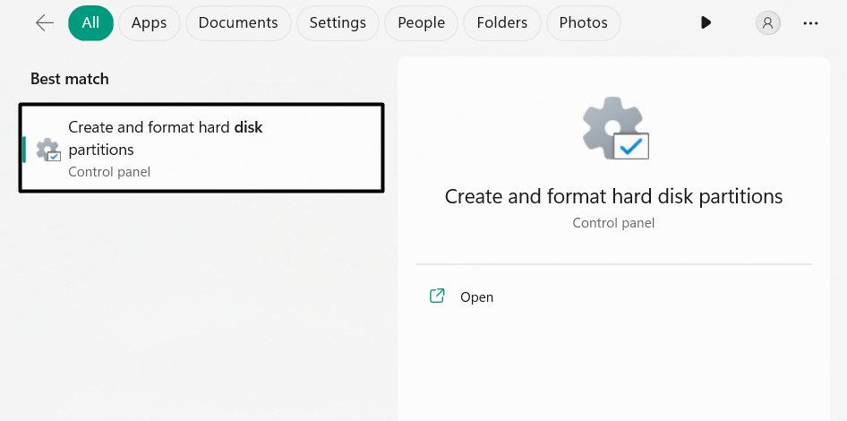Click the preview pane title text
Screen dimensions: 847x421
coord(613,196)
